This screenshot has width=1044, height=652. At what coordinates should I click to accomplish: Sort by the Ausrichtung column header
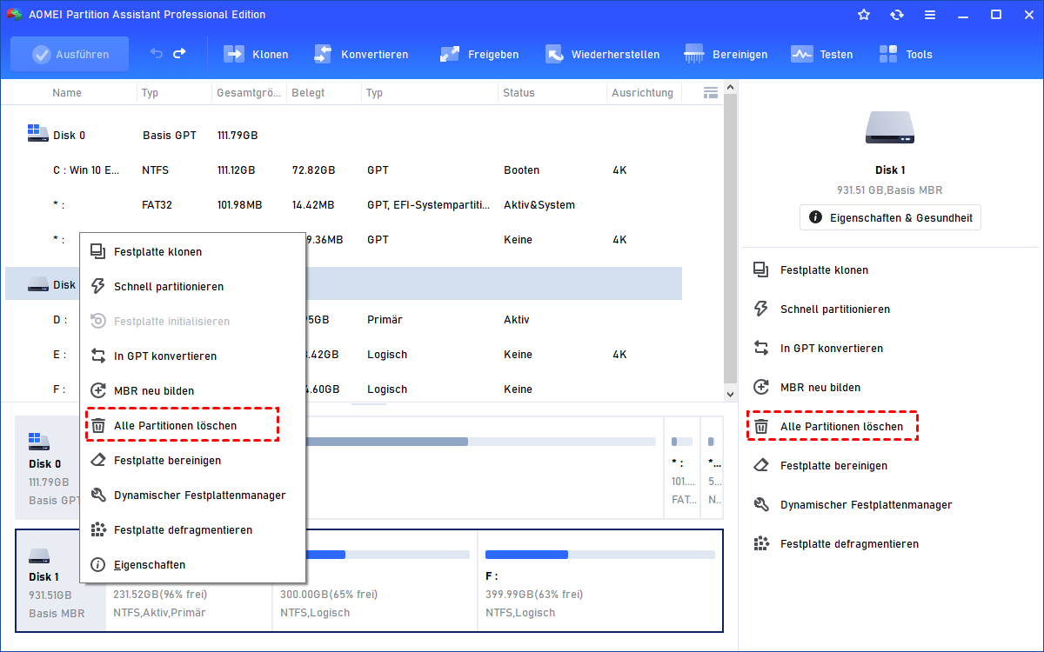point(642,93)
